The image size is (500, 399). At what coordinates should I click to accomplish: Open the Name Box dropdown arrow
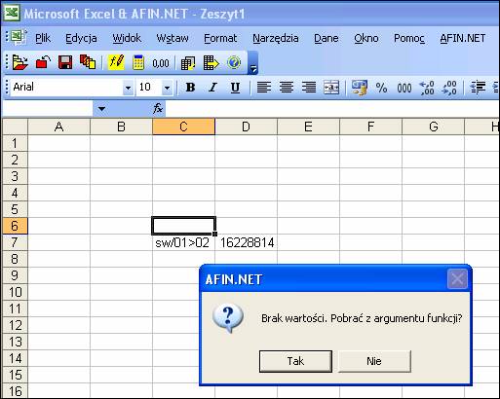point(101,109)
